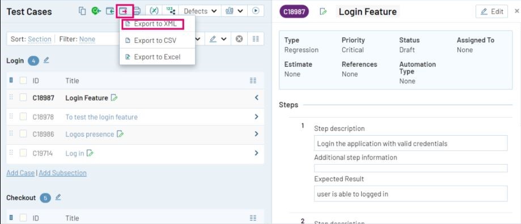Click the drag handle of the C18978 row
Viewport: 521px width, 224px height.
(11, 117)
